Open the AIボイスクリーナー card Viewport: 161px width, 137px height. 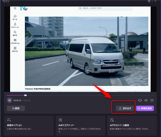pyautogui.click(x=80, y=126)
